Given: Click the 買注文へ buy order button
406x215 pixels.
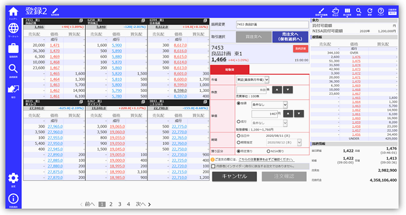Looking at the screenshot, I should (x=253, y=36).
